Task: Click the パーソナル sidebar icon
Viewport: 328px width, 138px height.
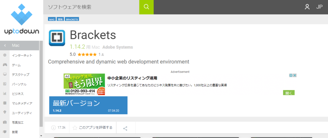Action: pyautogui.click(x=5, y=84)
